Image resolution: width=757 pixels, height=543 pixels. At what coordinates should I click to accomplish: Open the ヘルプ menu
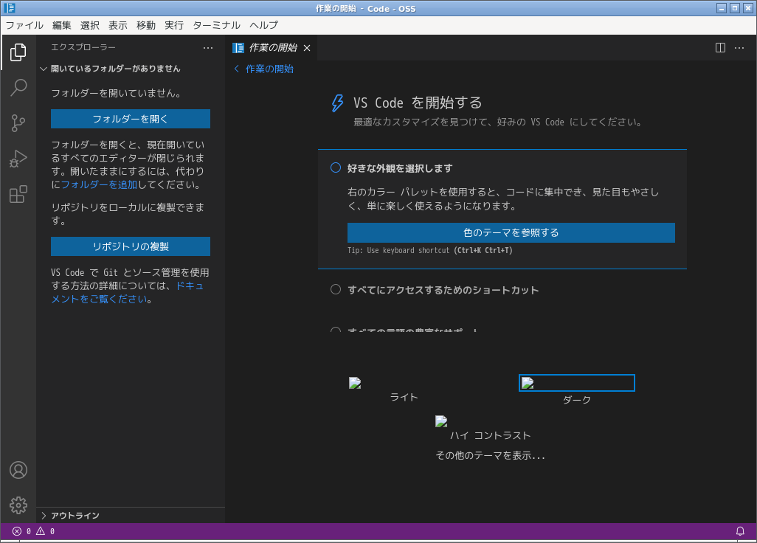click(x=263, y=25)
